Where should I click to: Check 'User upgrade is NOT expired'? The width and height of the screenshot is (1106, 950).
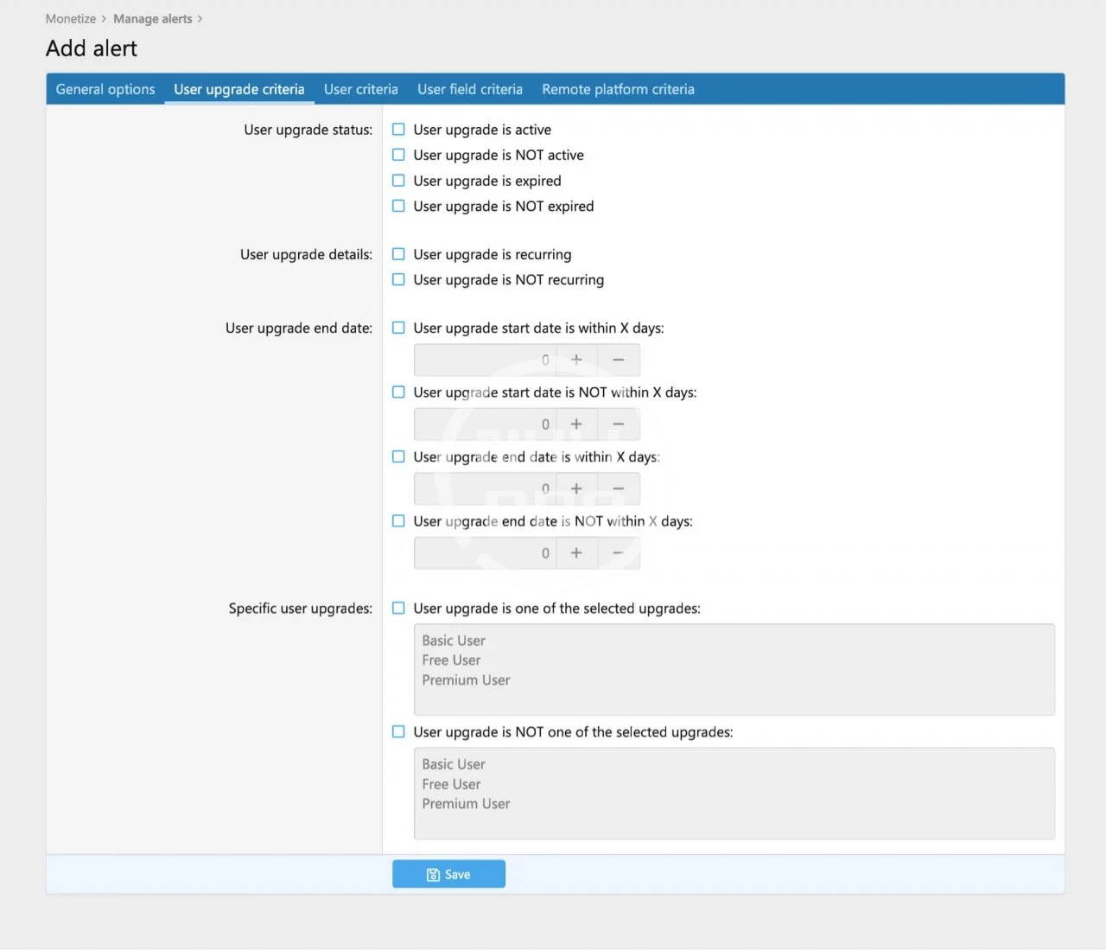pos(398,207)
